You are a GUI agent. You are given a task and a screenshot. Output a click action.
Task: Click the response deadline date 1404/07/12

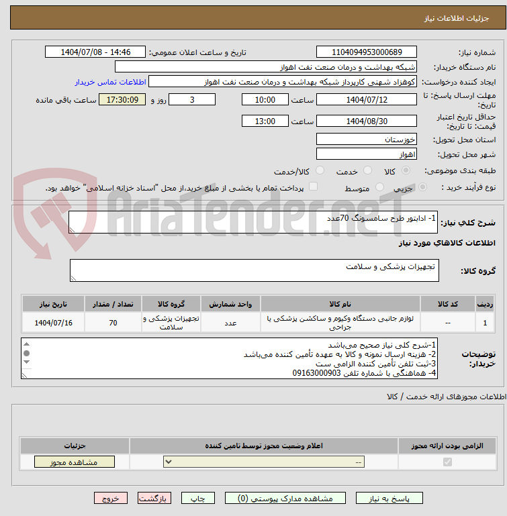coord(367,99)
